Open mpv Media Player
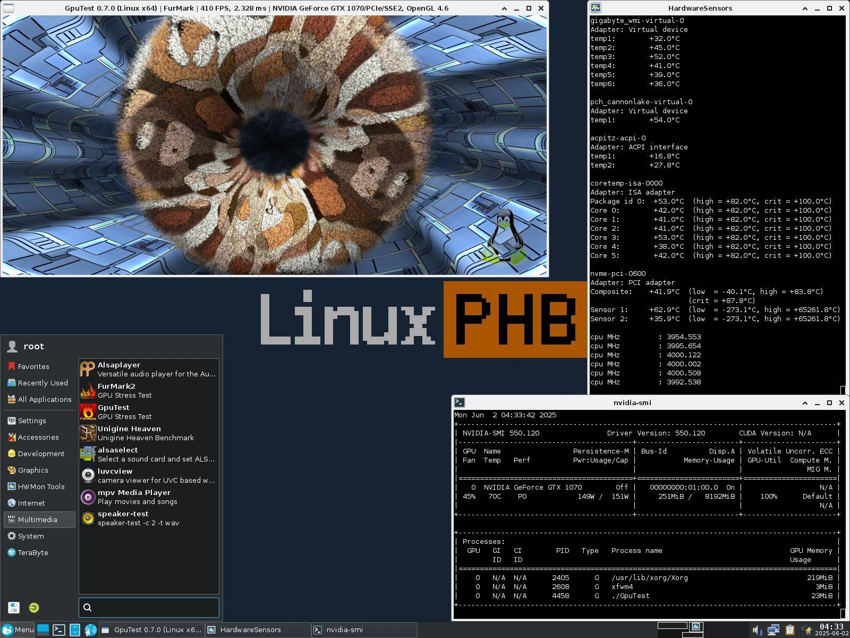The image size is (850, 638). pos(149,497)
